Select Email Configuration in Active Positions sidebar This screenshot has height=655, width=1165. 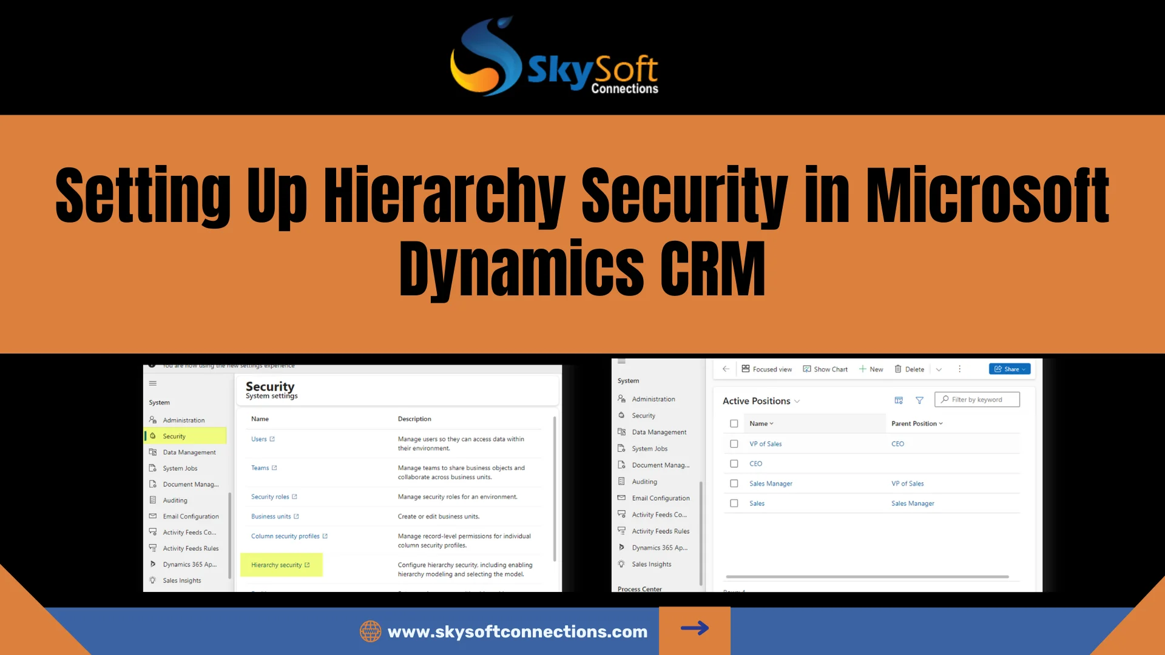[653, 498]
